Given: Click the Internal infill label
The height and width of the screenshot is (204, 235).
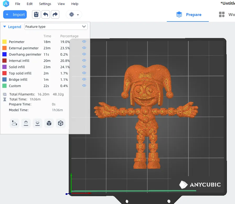Looking at the screenshot, I should tap(19, 61).
